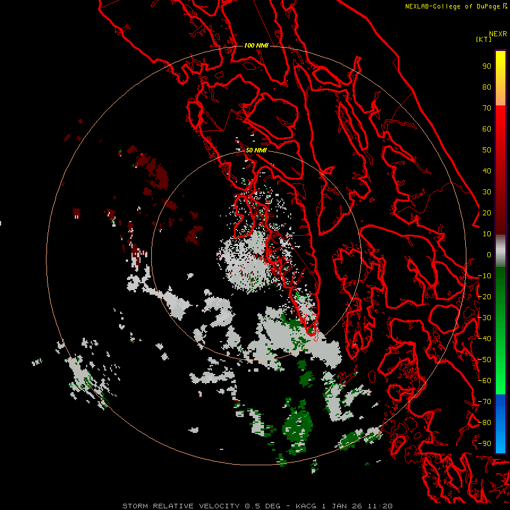
Task: Click the positive 60 scale value
Action: point(487,129)
